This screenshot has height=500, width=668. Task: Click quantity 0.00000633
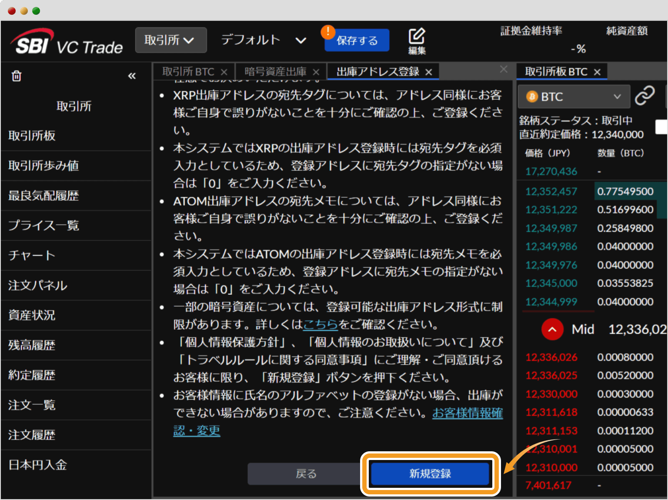click(625, 412)
